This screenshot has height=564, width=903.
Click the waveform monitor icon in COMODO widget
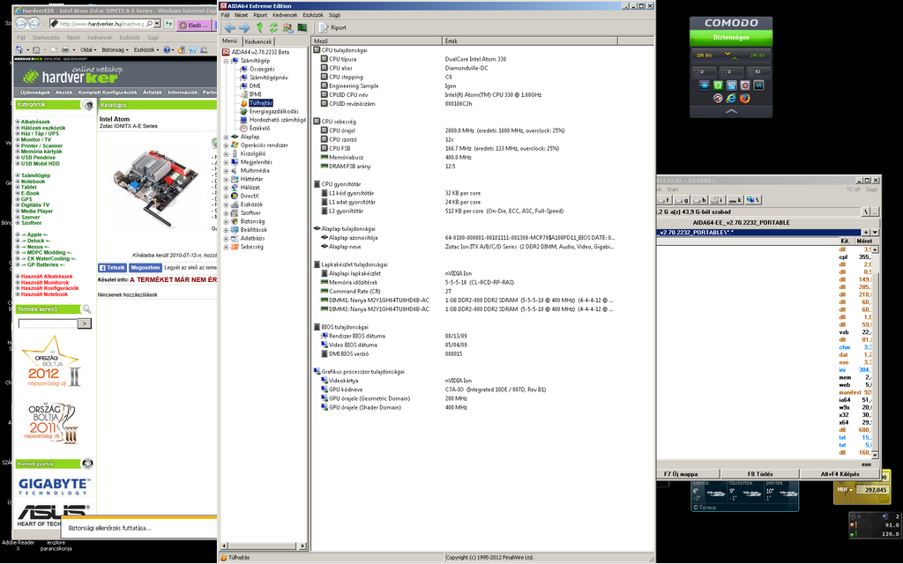click(758, 85)
